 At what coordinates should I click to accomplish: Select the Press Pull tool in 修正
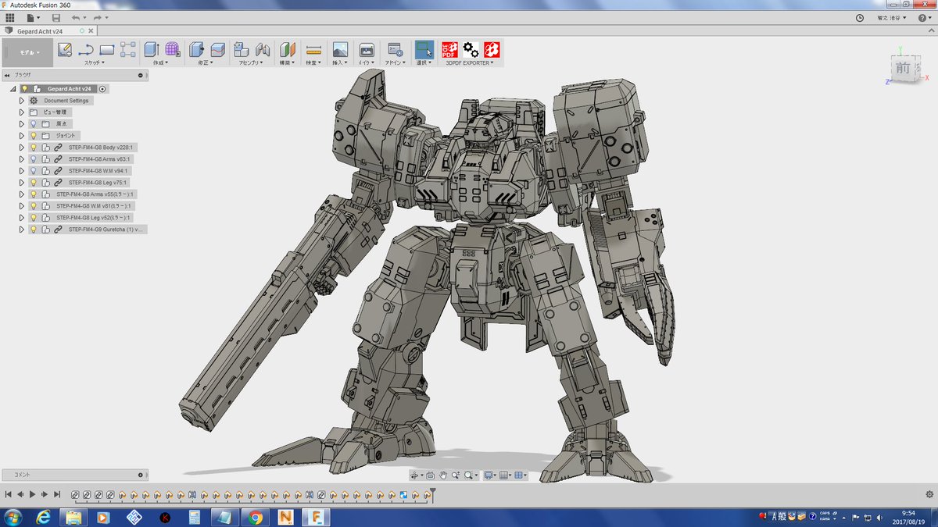point(196,49)
